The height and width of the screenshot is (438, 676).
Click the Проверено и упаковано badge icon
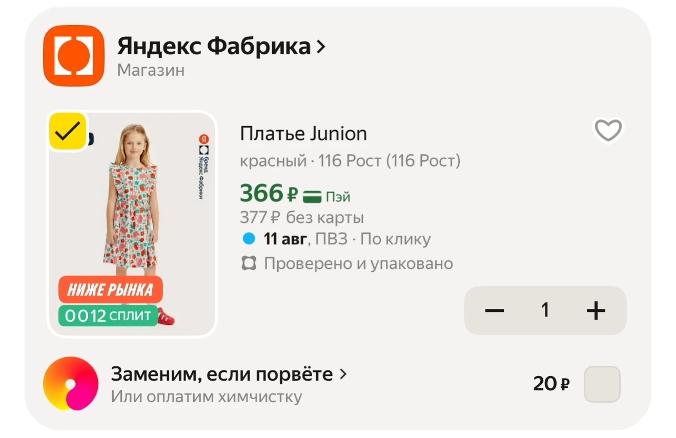[249, 264]
